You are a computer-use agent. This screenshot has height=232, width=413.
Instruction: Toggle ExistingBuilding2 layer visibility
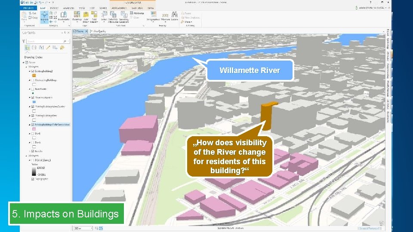click(x=33, y=71)
